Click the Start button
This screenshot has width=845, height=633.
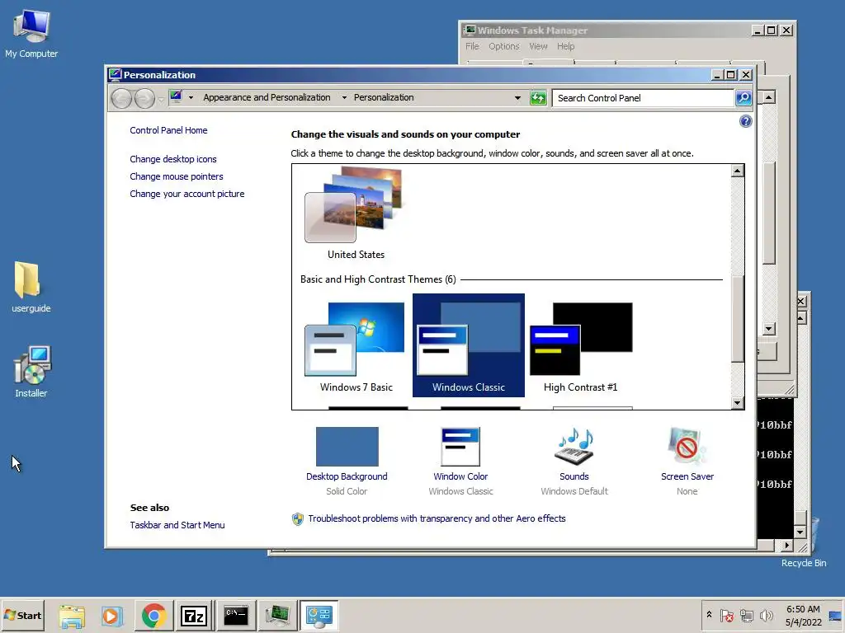click(x=22, y=615)
